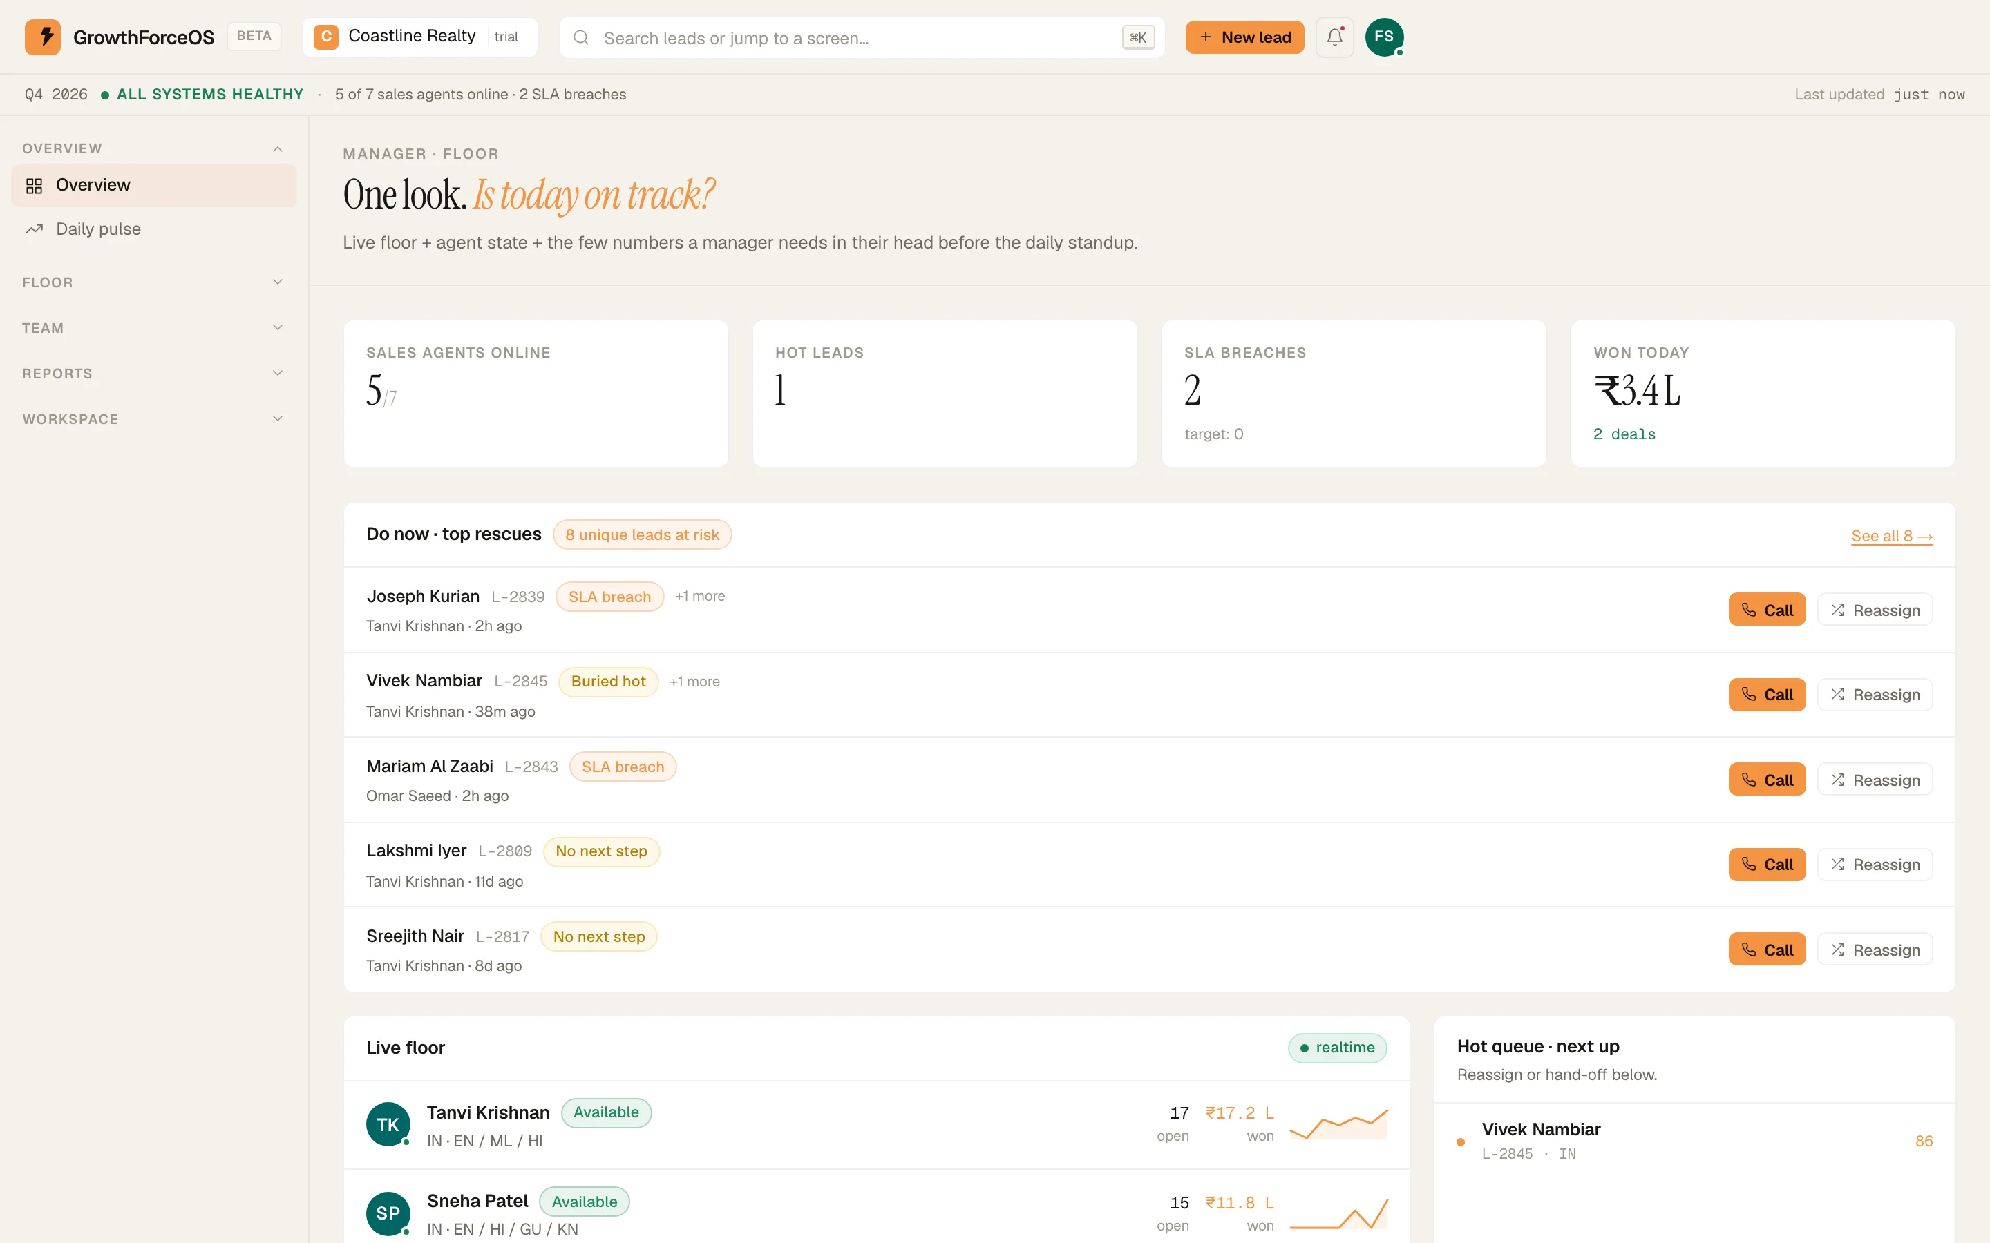Screen dimensions: 1990x1243
Task: Click the GrowthForceOS lightning bolt logo
Action: point(43,37)
